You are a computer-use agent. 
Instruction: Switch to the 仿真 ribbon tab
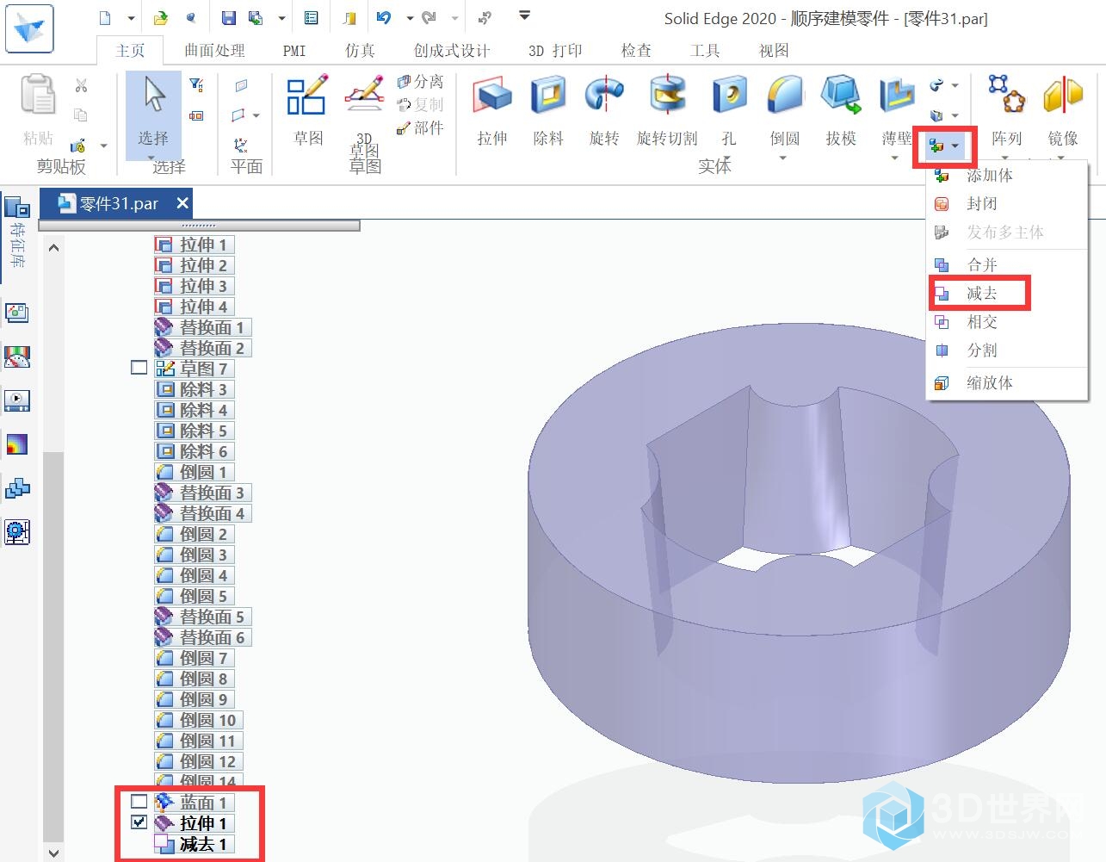pos(360,51)
